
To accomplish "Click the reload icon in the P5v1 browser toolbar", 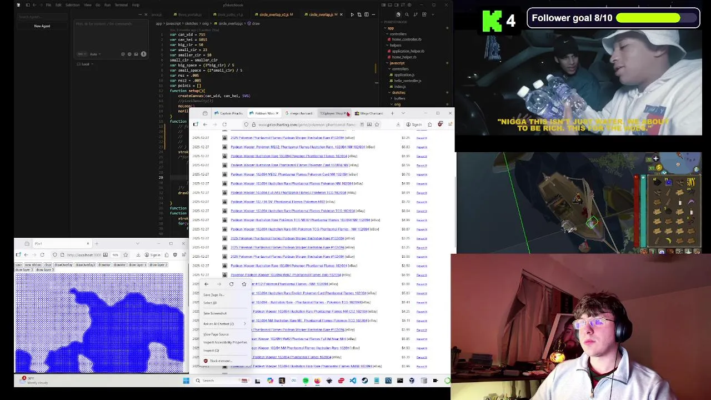I will [42, 255].
